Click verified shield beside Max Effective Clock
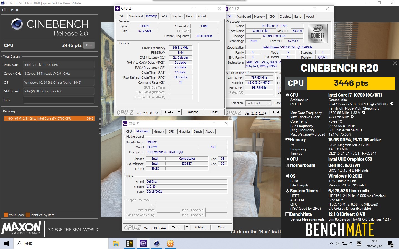This screenshot has height=249, width=399. point(352,117)
